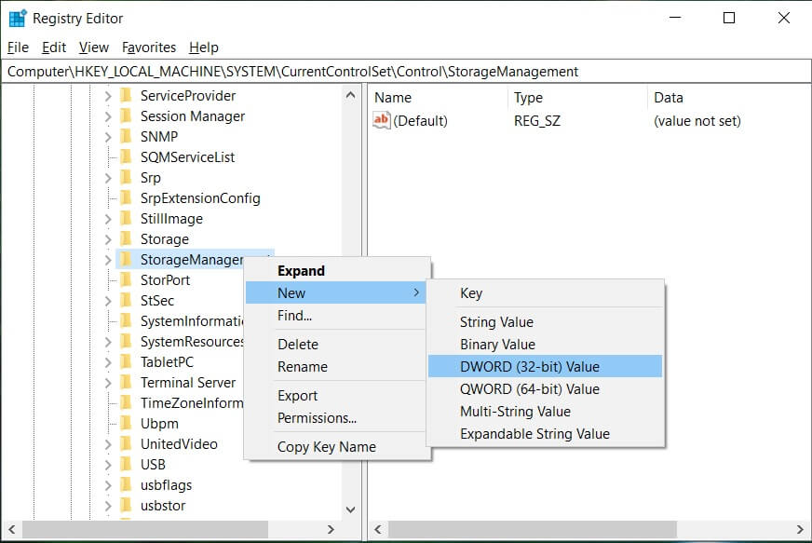
Task: Click the tree pane scroll down arrow
Action: [350, 509]
